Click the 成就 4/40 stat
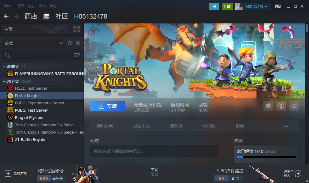309x183 pixels. [203, 108]
